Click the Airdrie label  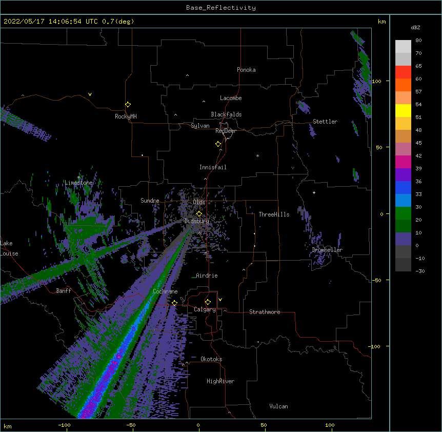pyautogui.click(x=207, y=276)
